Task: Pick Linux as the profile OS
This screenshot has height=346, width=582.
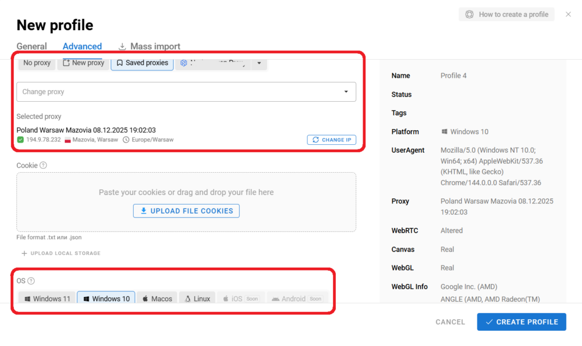Action: pyautogui.click(x=197, y=298)
